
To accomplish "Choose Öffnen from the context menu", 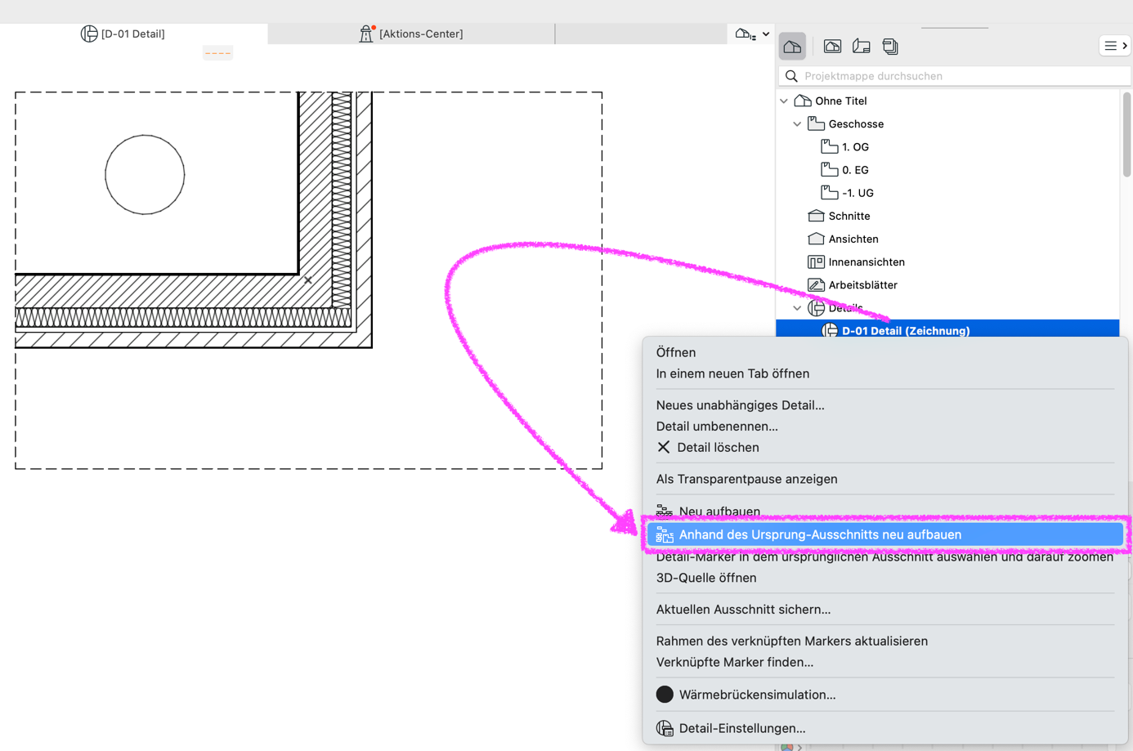I will pyautogui.click(x=675, y=352).
